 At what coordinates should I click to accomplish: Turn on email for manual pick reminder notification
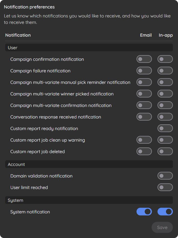[144, 82]
